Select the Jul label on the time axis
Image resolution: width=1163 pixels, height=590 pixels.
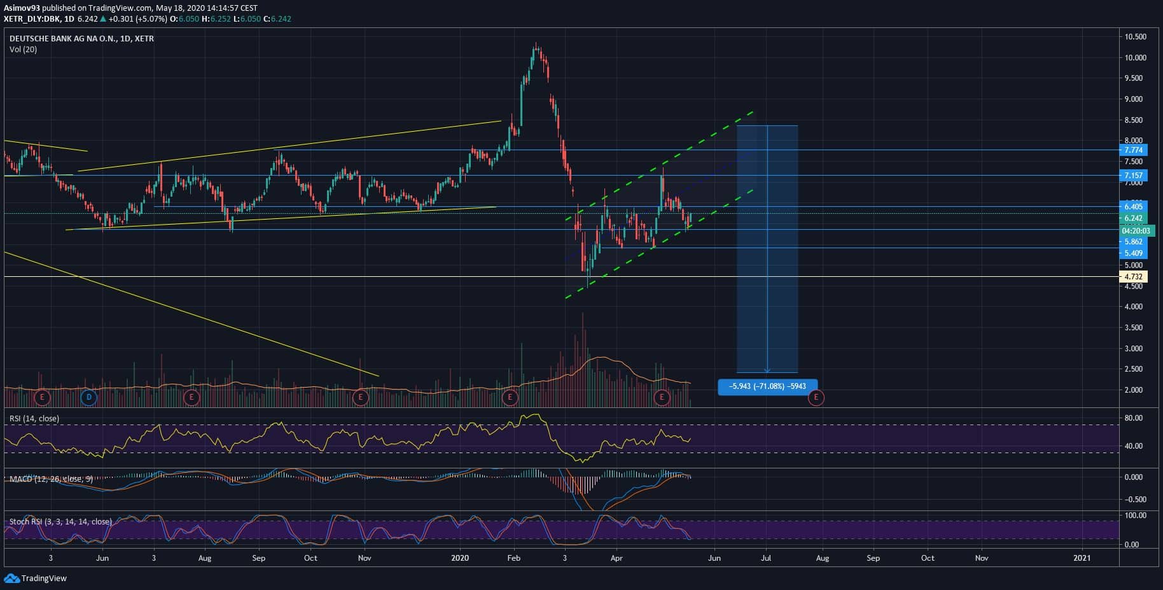[766, 558]
